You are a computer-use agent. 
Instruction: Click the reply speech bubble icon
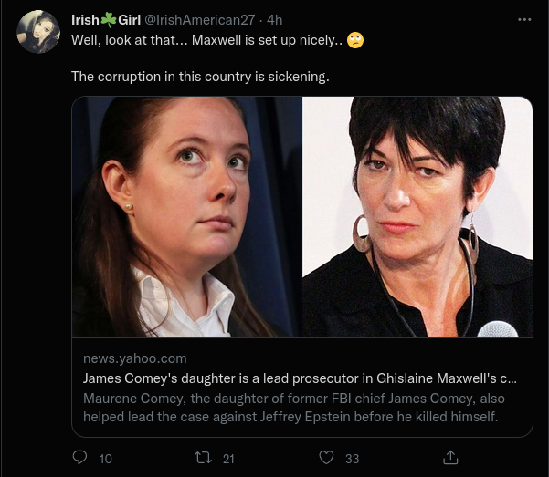point(79,458)
